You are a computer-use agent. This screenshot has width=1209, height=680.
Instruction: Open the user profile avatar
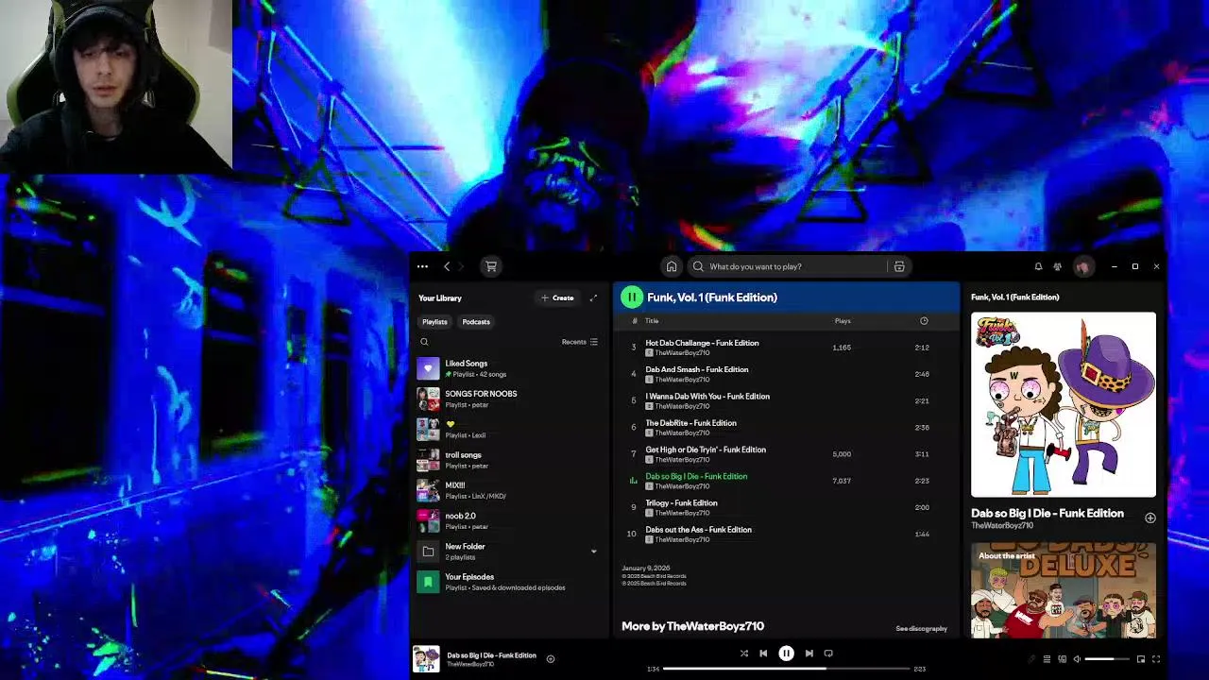click(x=1082, y=266)
